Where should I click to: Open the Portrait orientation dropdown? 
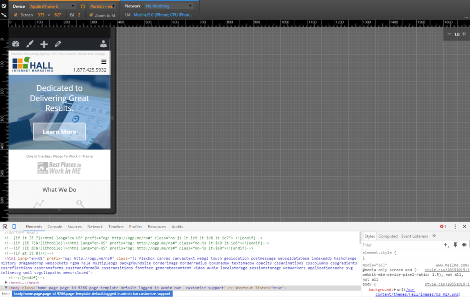click(102, 6)
